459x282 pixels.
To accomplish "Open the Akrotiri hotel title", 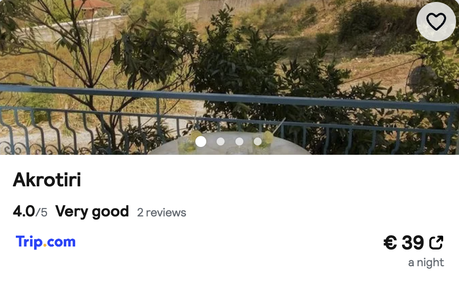I will coord(47,179).
